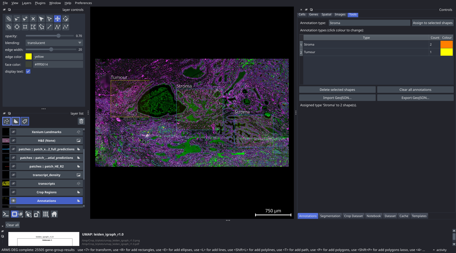
Task: Open the UMAP leiden_igraph_r1.0 plot thumbnail
Action: 44,239
